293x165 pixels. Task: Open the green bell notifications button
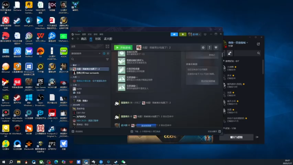[183, 34]
